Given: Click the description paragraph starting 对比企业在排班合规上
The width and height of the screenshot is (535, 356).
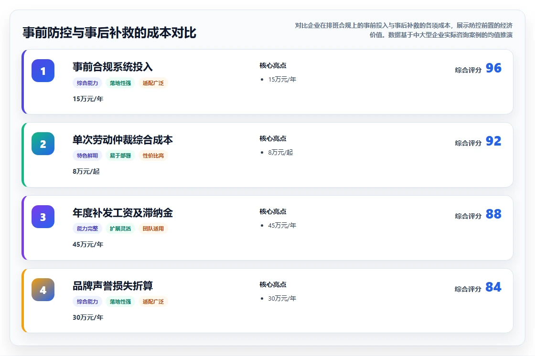Looking at the screenshot, I should [404, 30].
